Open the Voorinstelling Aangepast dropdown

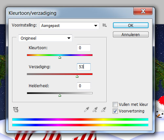point(69,26)
